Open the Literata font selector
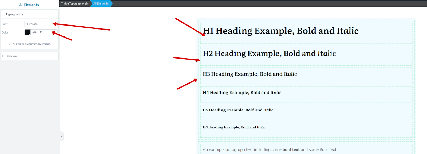The image size is (427, 154). (x=41, y=24)
